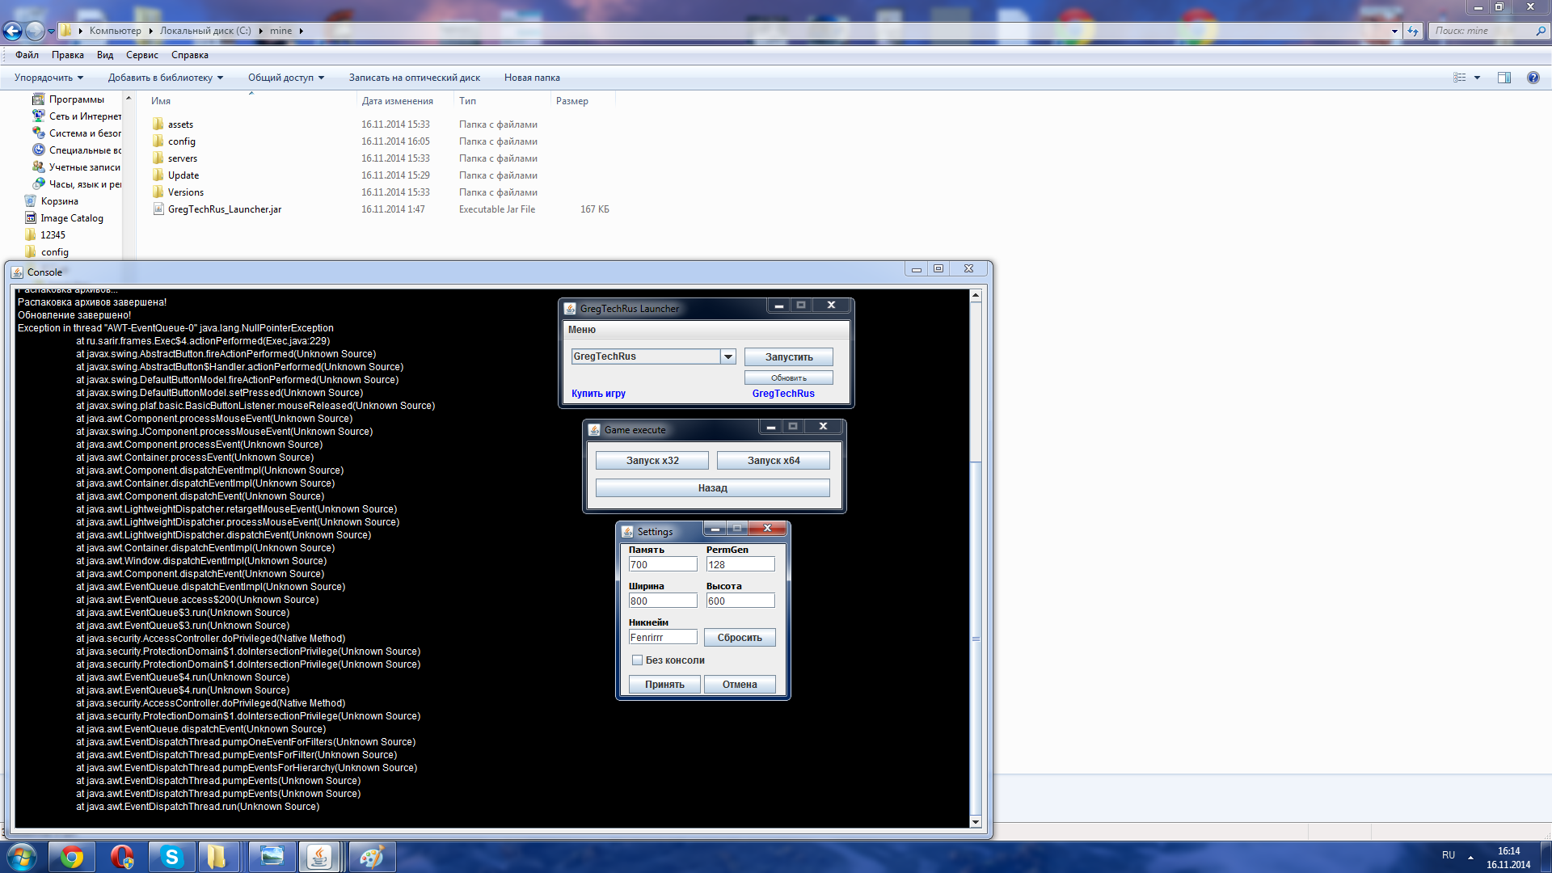The width and height of the screenshot is (1552, 873).
Task: Click the Explorer Back navigation arrow
Action: click(13, 31)
